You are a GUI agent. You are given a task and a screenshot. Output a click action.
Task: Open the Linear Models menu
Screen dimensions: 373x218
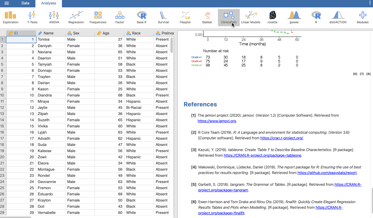tap(251, 18)
